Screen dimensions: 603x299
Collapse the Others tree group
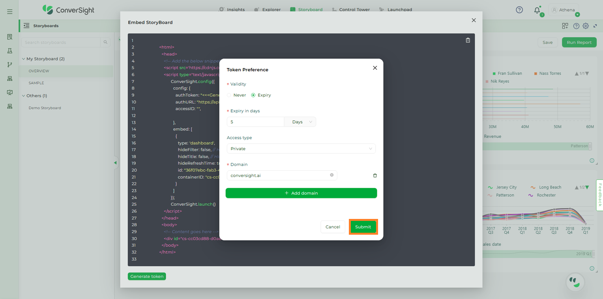coord(23,96)
